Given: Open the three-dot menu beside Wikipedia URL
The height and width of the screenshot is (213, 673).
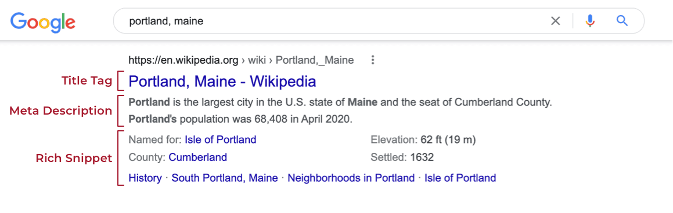Looking at the screenshot, I should coord(373,60).
